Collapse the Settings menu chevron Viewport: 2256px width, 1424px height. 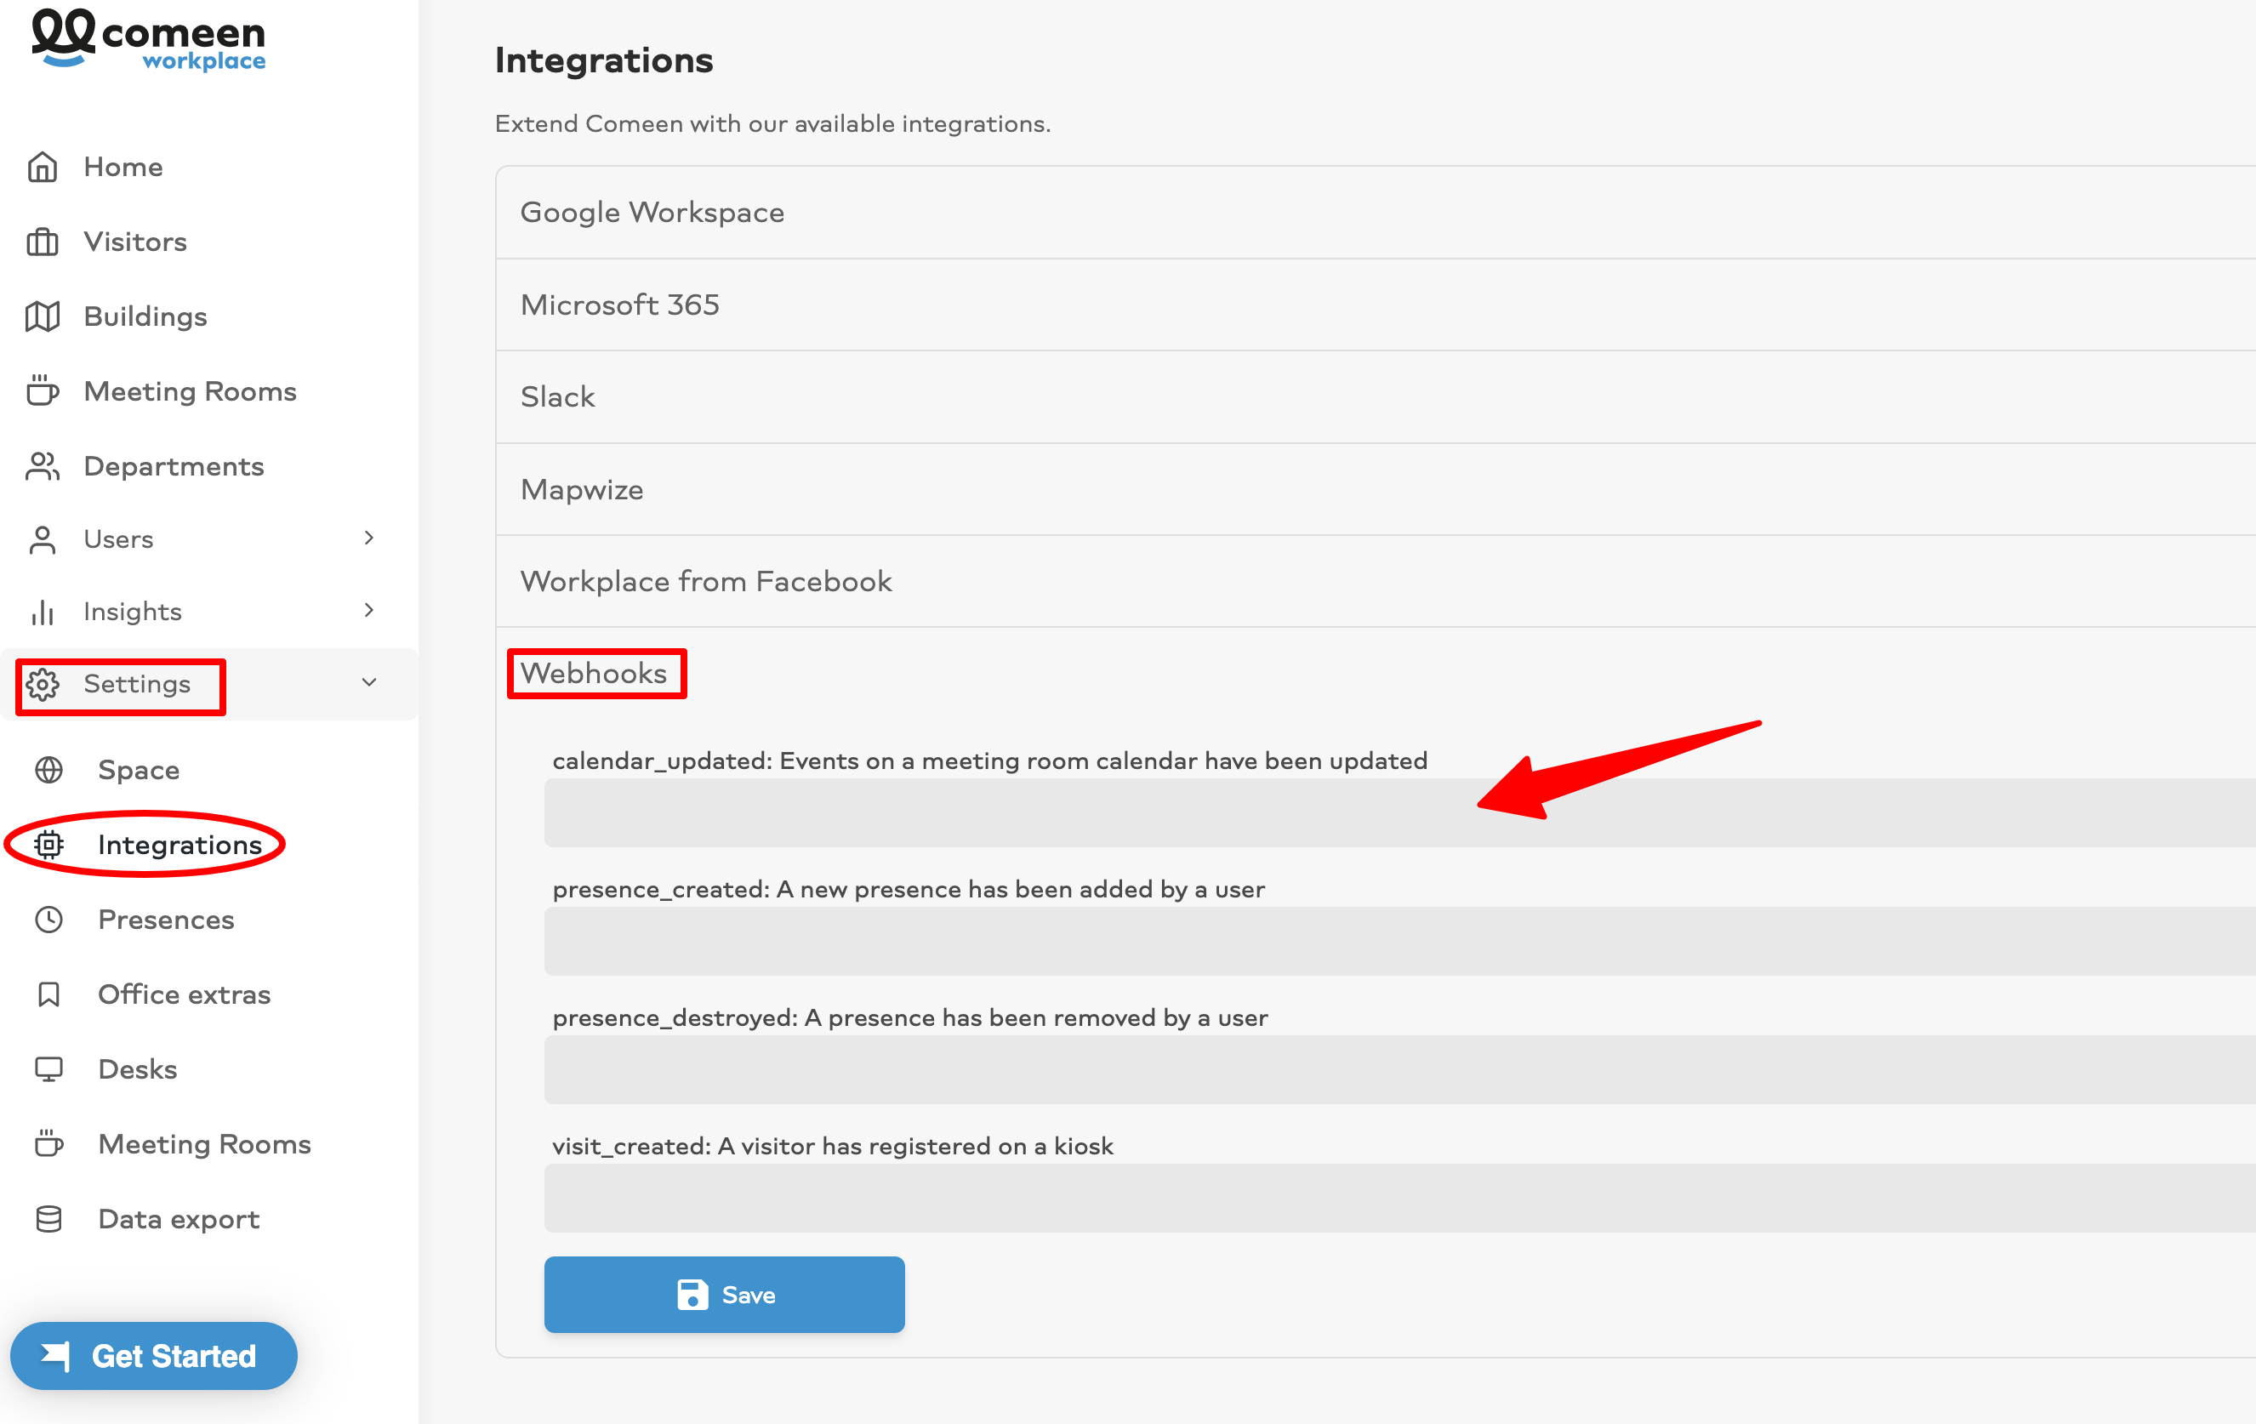point(369,683)
